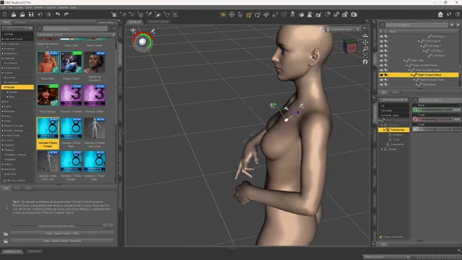The image size is (462, 260).
Task: Toggle visibility eye for Right Collar
Action: 381,60
